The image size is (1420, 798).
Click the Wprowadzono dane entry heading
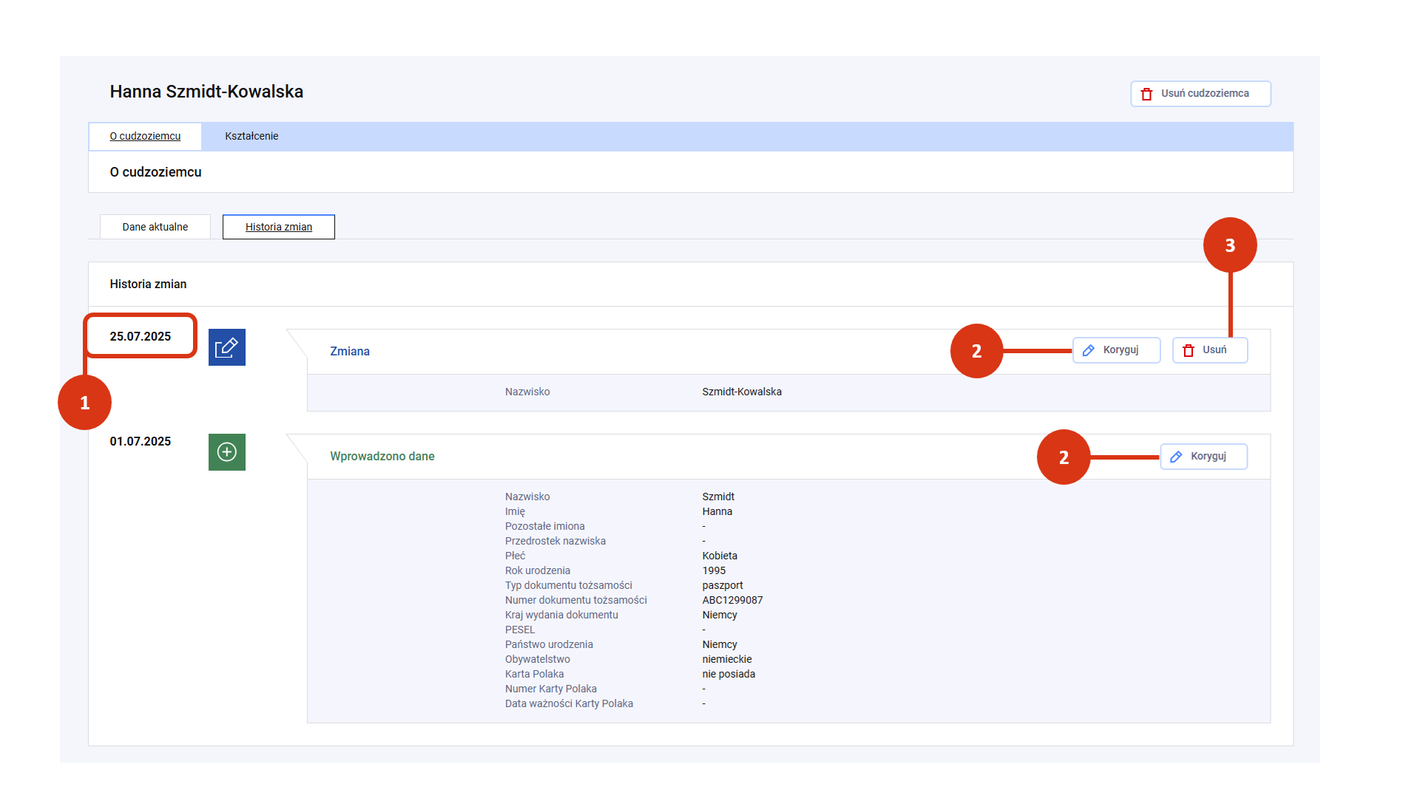(x=382, y=457)
